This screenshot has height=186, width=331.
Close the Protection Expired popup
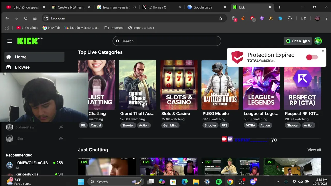point(323,51)
